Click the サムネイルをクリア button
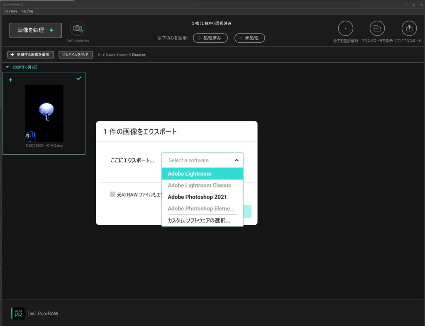This screenshot has height=326, width=425. click(x=76, y=55)
